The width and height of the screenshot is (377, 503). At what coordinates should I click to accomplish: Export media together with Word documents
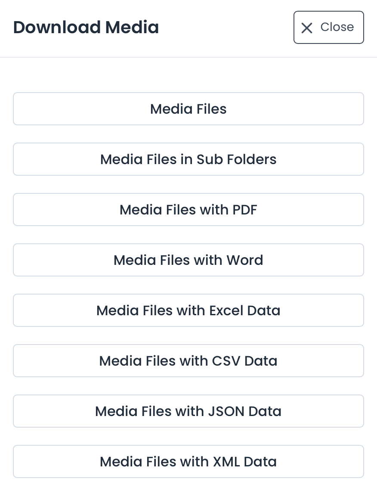click(188, 260)
